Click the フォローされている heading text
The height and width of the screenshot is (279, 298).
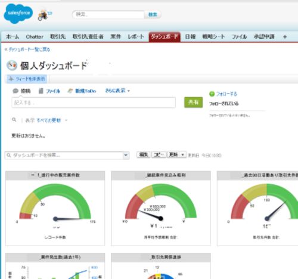[223, 104]
